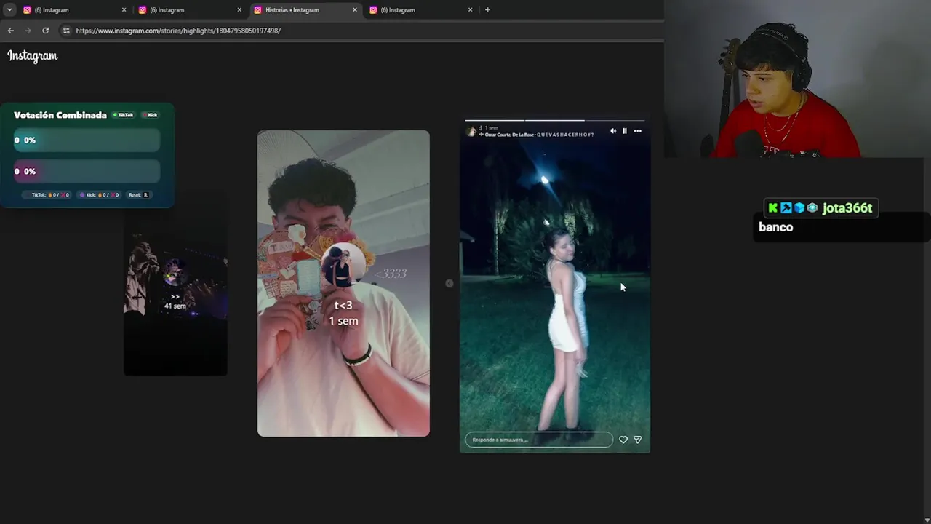This screenshot has height=524, width=931.
Task: Click the TikTok badge in Votación Combinada
Action: coord(124,115)
